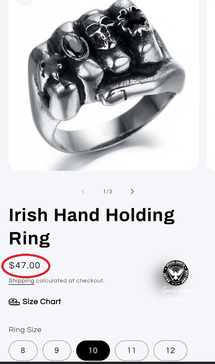This screenshot has height=364, width=215.
Task: Click the Special-Shop eagle logo badge
Action: [176, 273]
